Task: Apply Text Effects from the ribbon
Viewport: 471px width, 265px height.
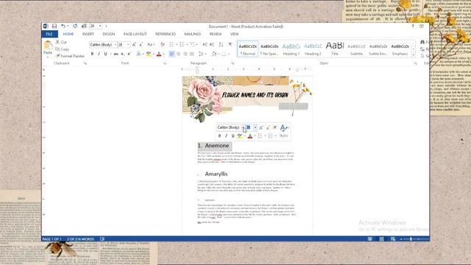Action: [138, 54]
